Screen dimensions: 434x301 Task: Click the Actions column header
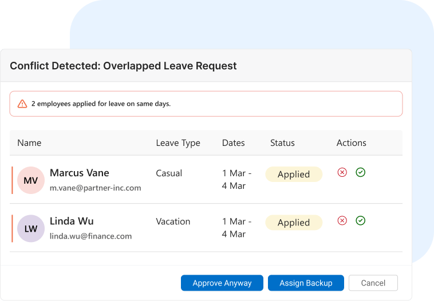[351, 143]
